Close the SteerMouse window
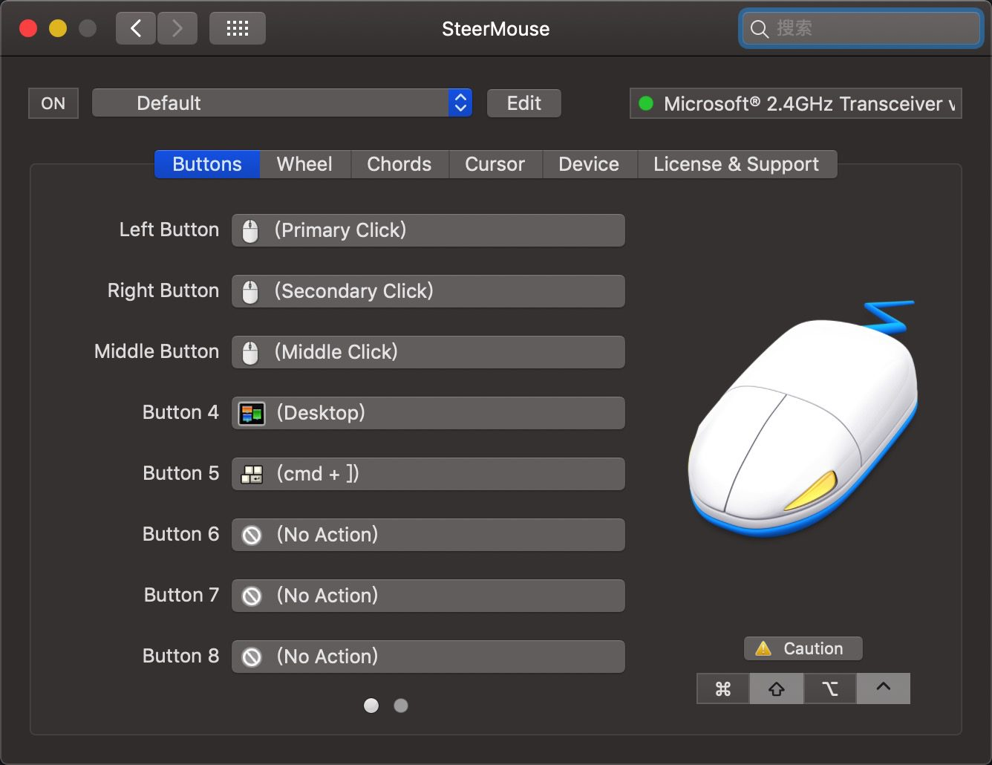Viewport: 992px width, 765px height. point(28,28)
